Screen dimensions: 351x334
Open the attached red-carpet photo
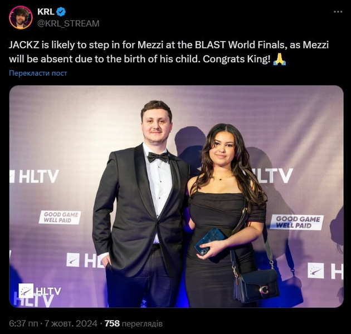[176, 196]
